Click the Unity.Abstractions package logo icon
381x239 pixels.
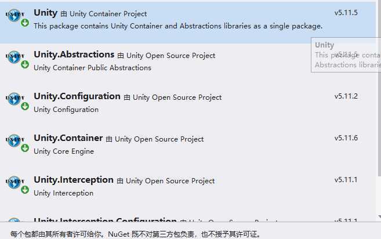(x=14, y=57)
